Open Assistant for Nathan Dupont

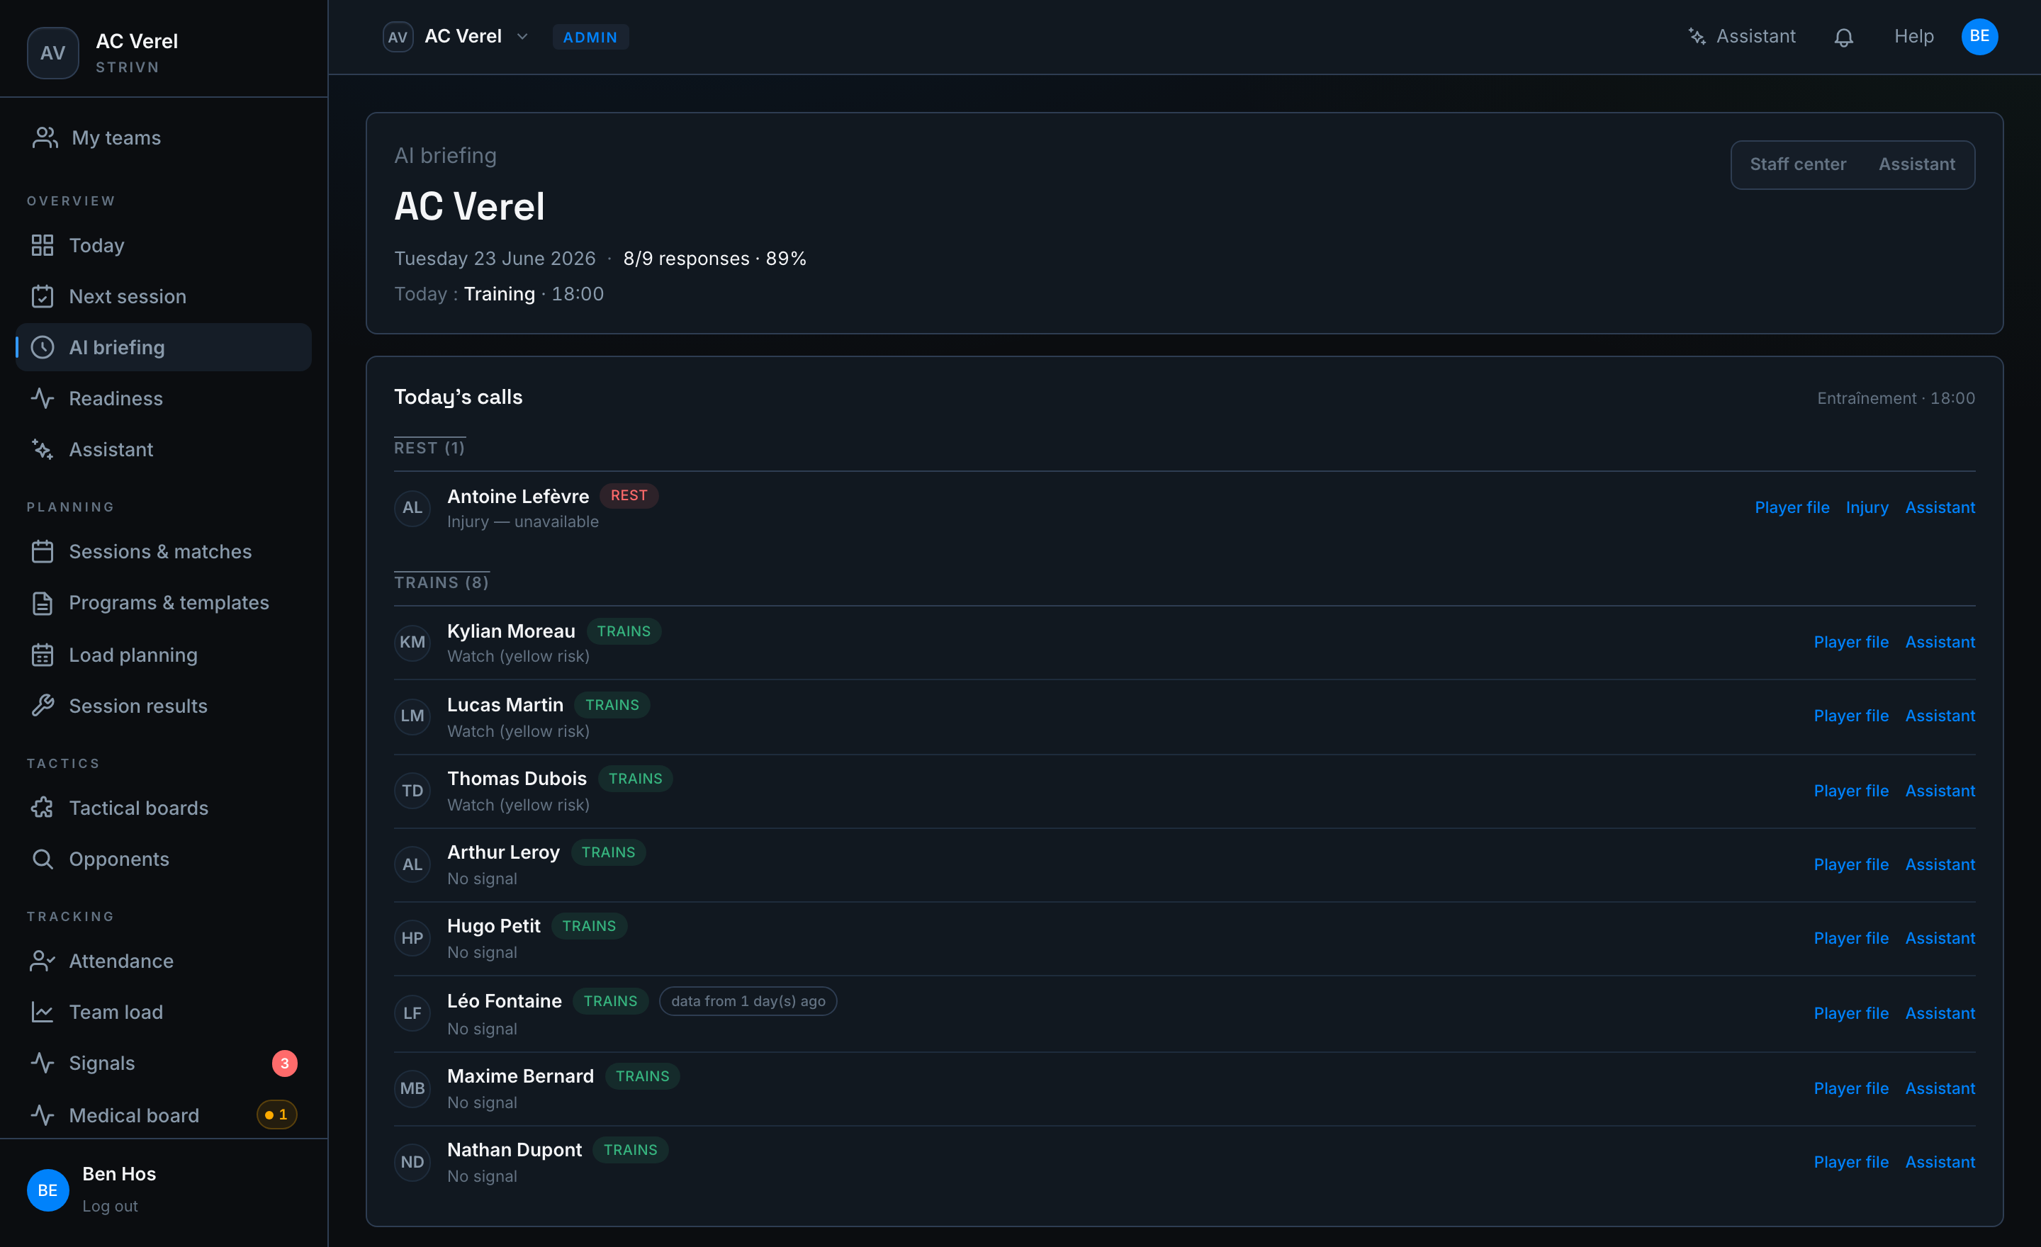[x=1940, y=1162]
